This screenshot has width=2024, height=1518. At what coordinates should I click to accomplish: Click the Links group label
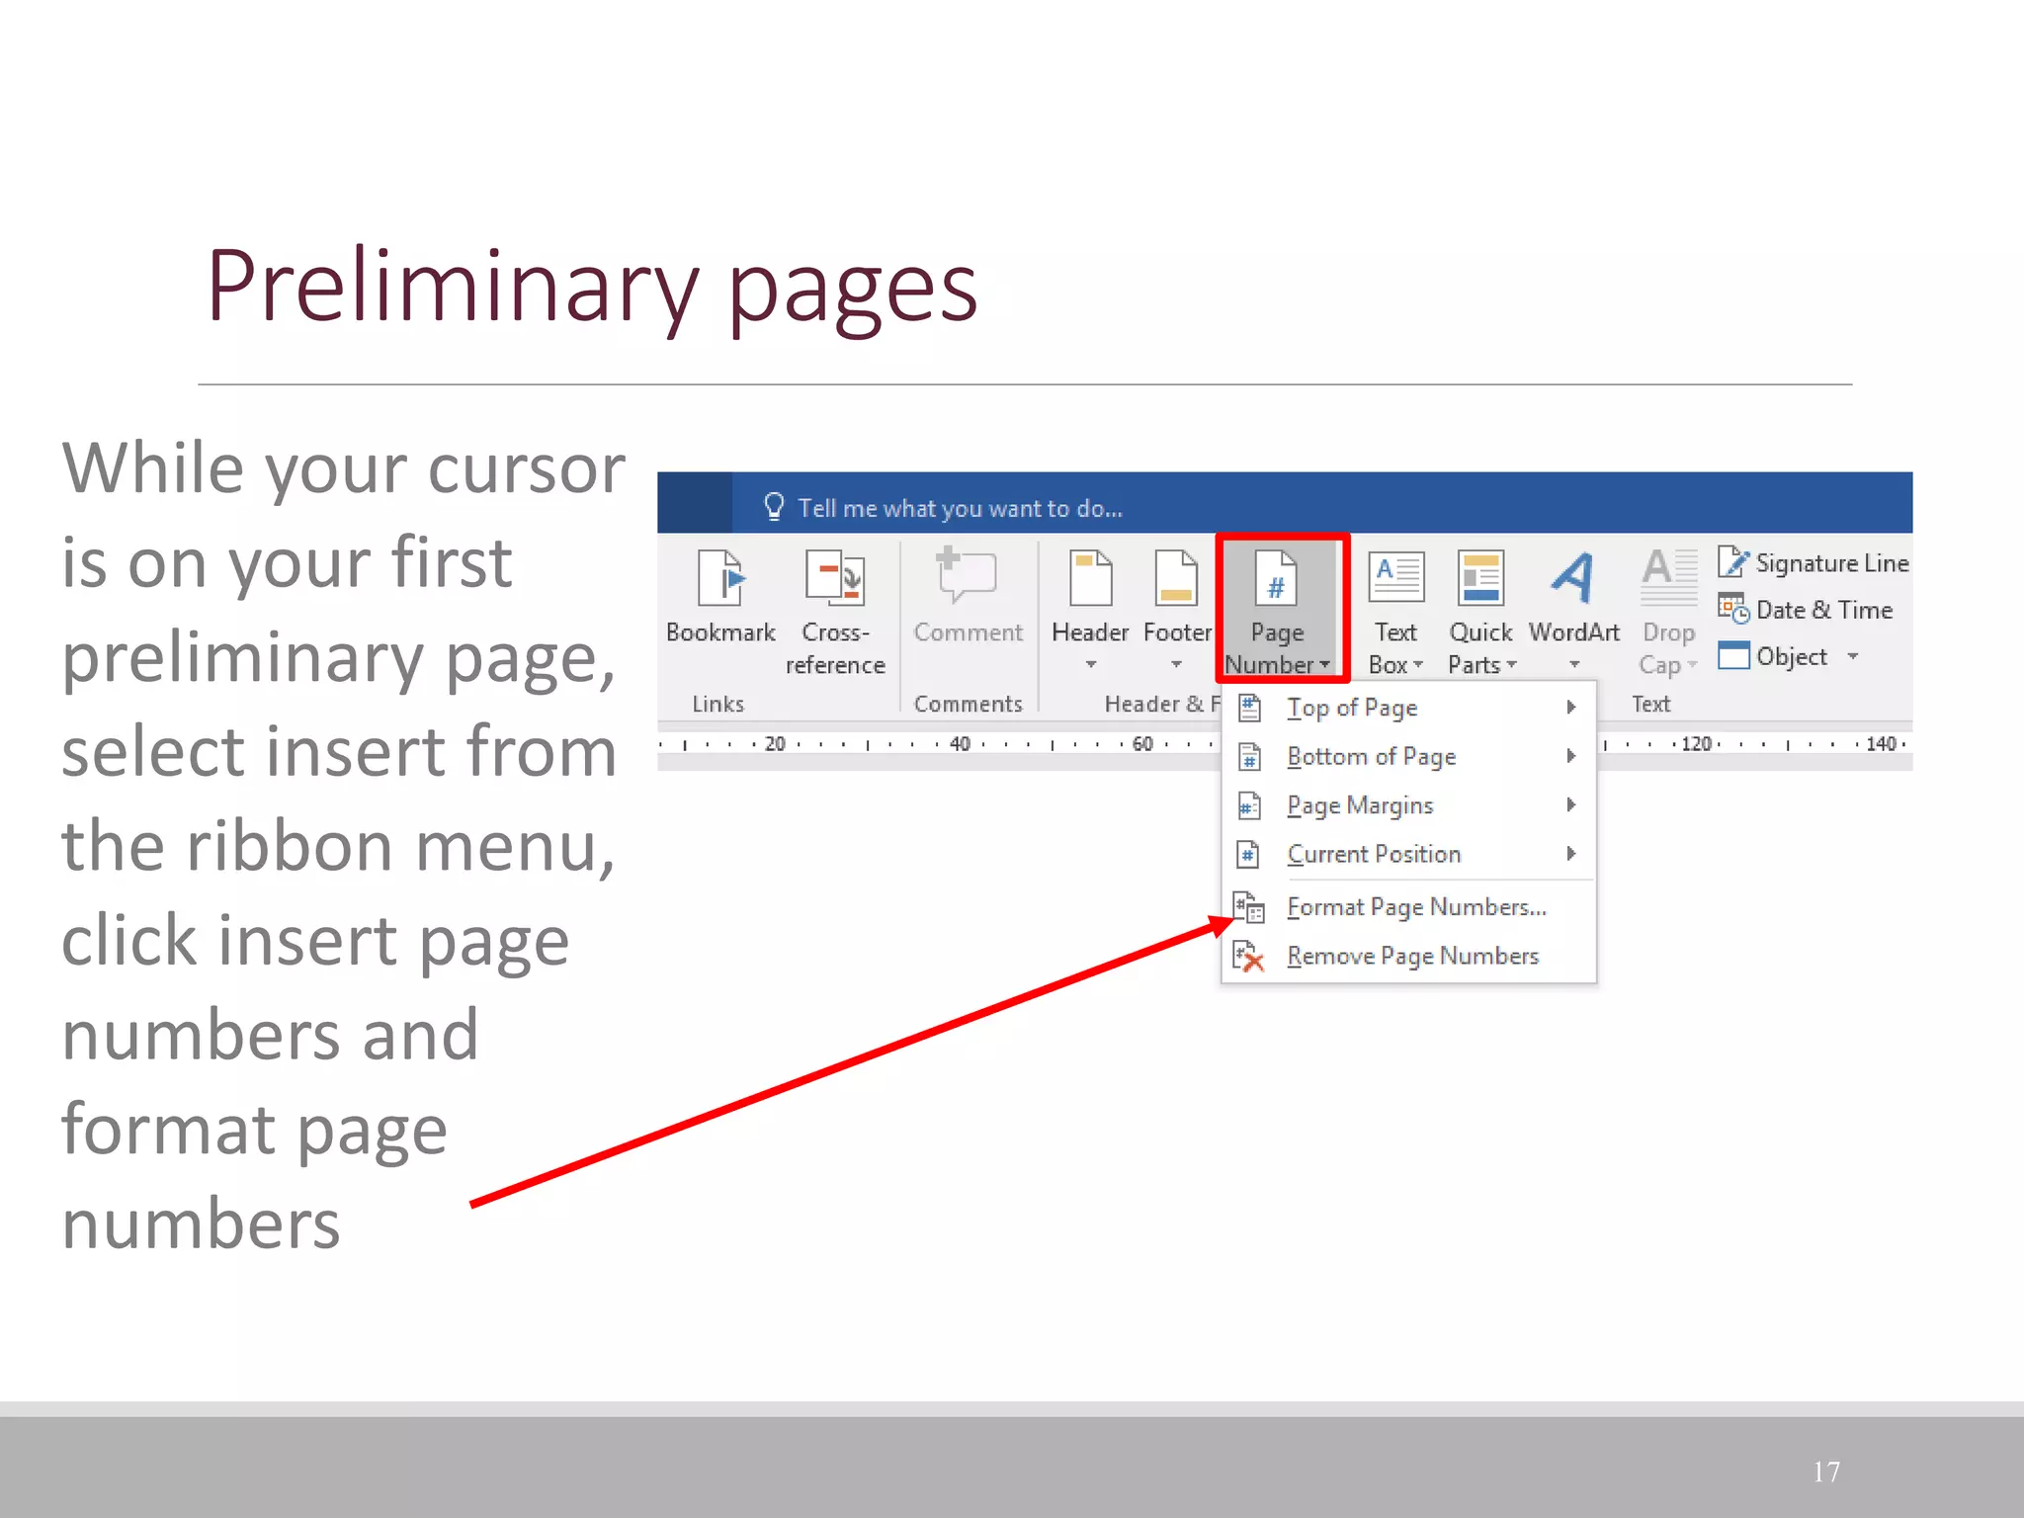click(717, 704)
